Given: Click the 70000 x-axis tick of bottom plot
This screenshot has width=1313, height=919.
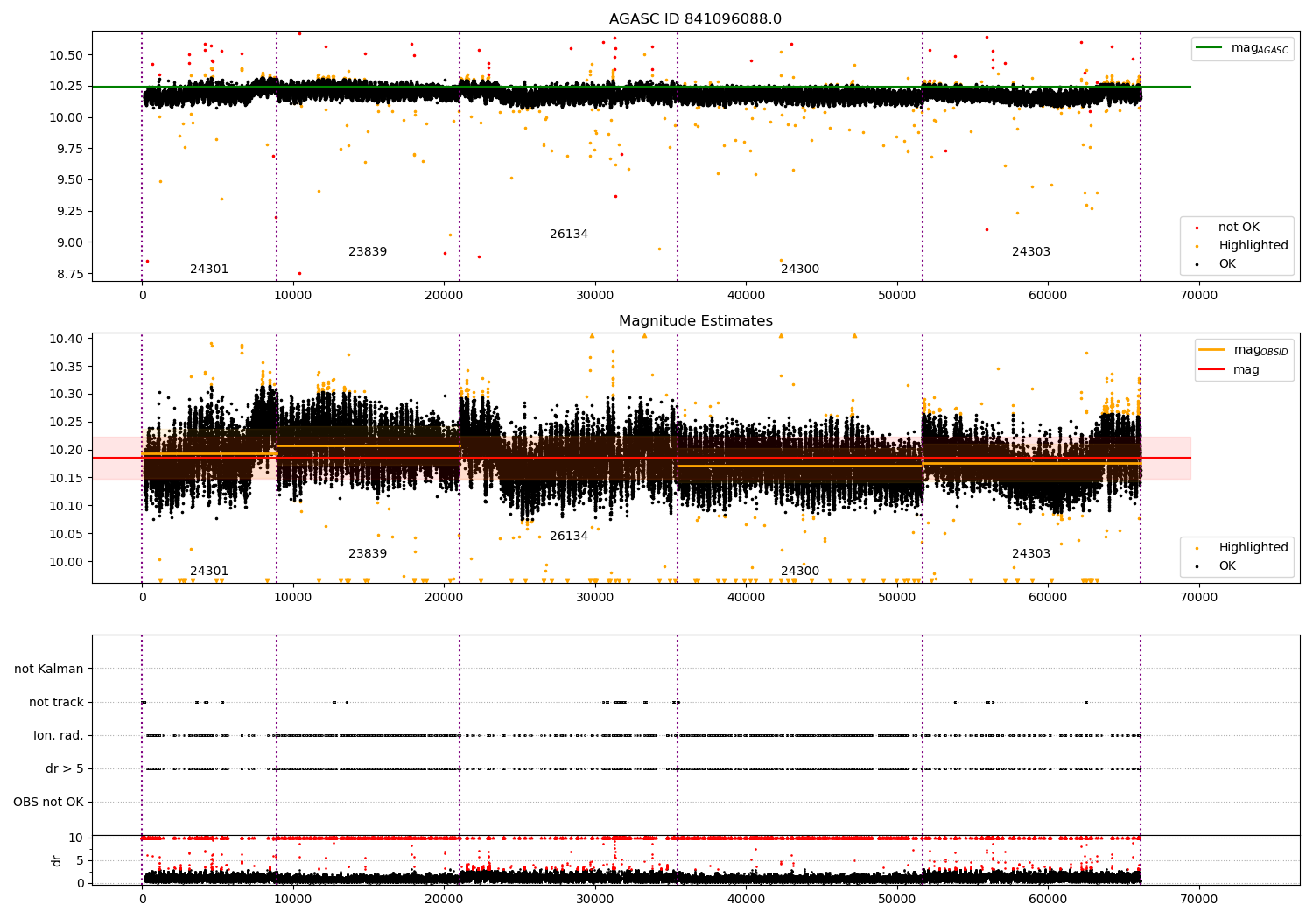Looking at the screenshot, I should click(1199, 900).
